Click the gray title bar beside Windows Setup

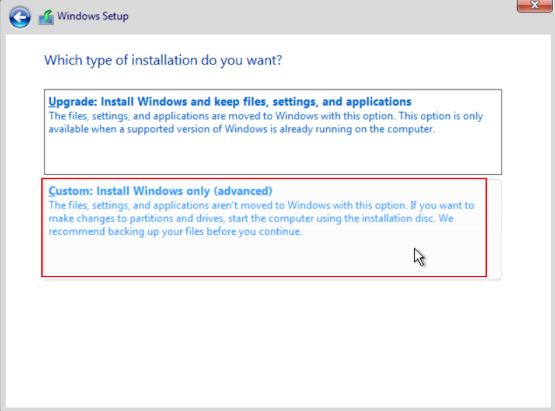318,17
